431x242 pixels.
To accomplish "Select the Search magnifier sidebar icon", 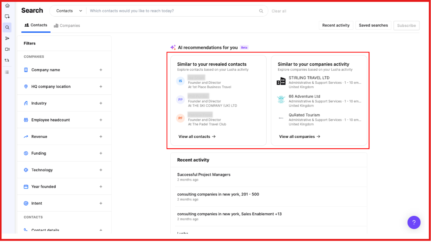I will pos(7,27).
